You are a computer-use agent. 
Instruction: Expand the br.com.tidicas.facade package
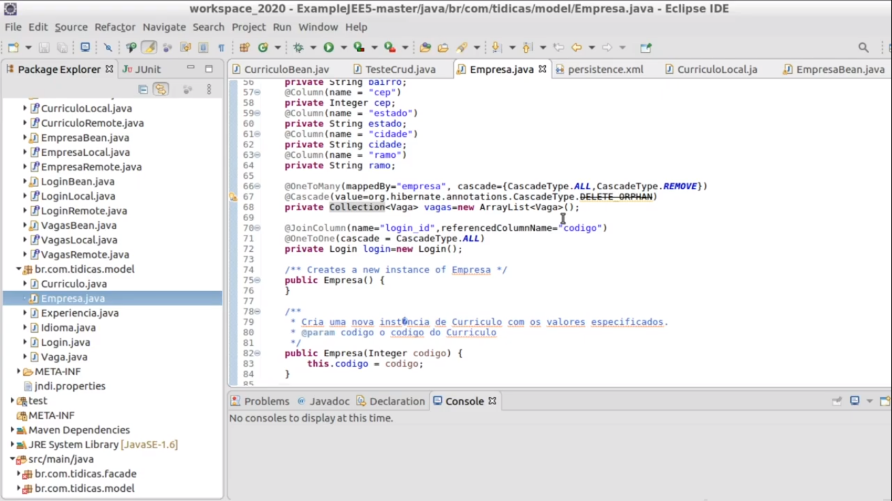[x=18, y=474]
